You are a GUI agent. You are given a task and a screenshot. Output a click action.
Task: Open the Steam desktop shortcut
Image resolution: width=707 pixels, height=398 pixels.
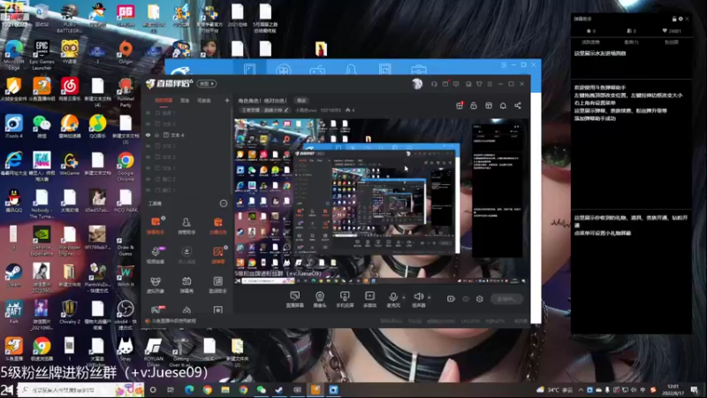pos(13,276)
